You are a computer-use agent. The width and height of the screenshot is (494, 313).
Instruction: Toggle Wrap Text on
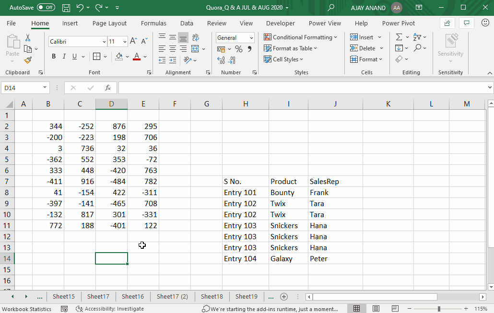point(195,37)
